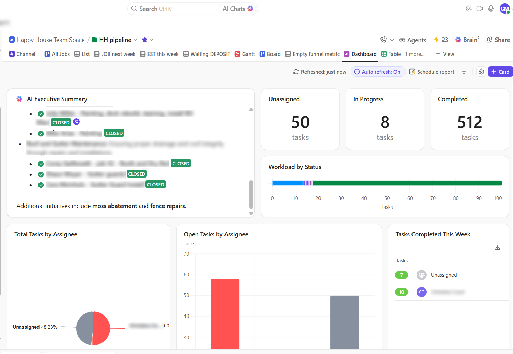Click the lightning automations icon showing 23
Screen dimensions: 513x354
coord(441,40)
